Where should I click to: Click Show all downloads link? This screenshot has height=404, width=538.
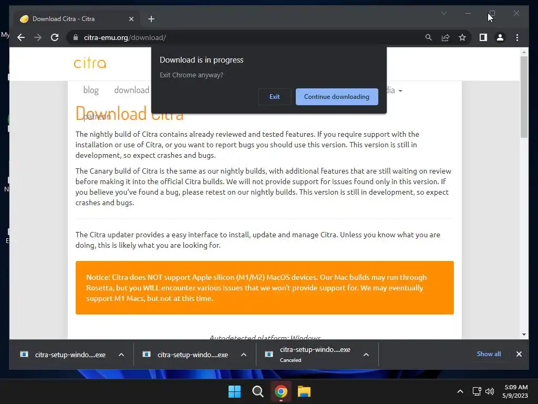click(x=489, y=354)
